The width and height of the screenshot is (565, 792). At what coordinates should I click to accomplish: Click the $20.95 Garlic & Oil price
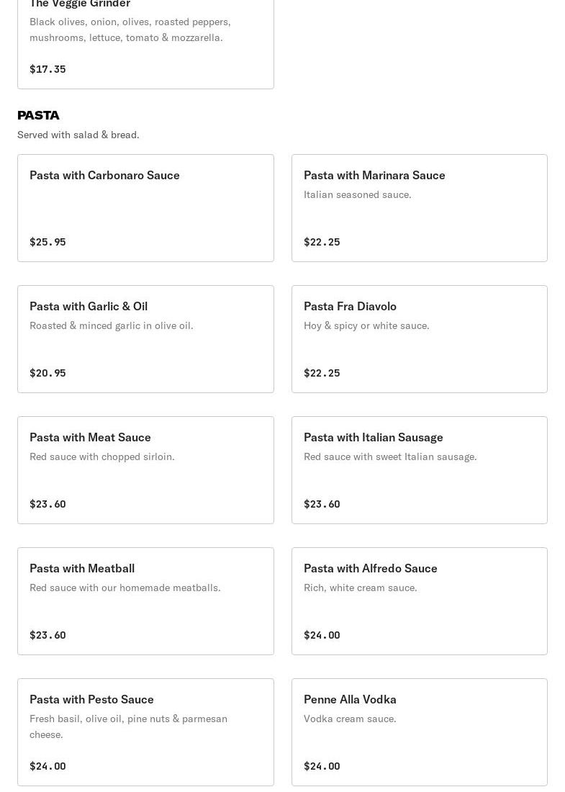(48, 373)
